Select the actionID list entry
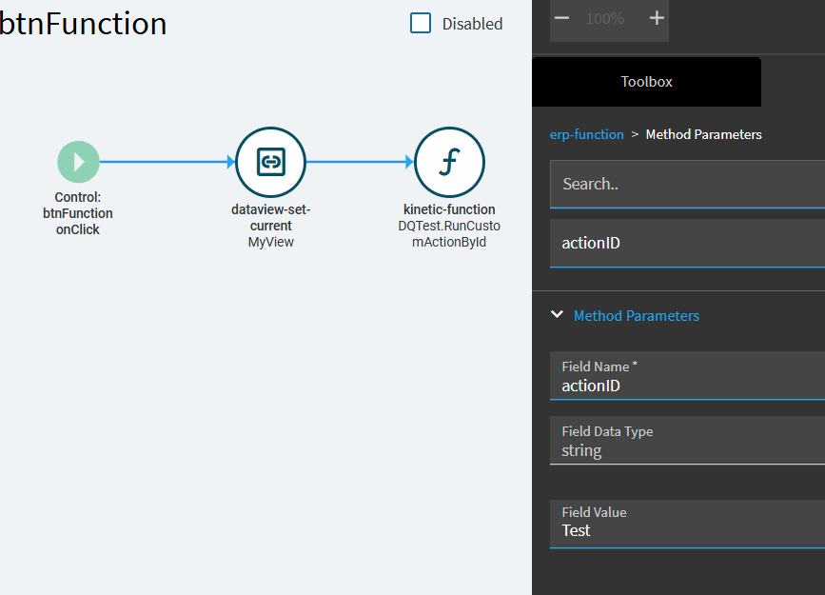The width and height of the screenshot is (825, 595). [687, 244]
